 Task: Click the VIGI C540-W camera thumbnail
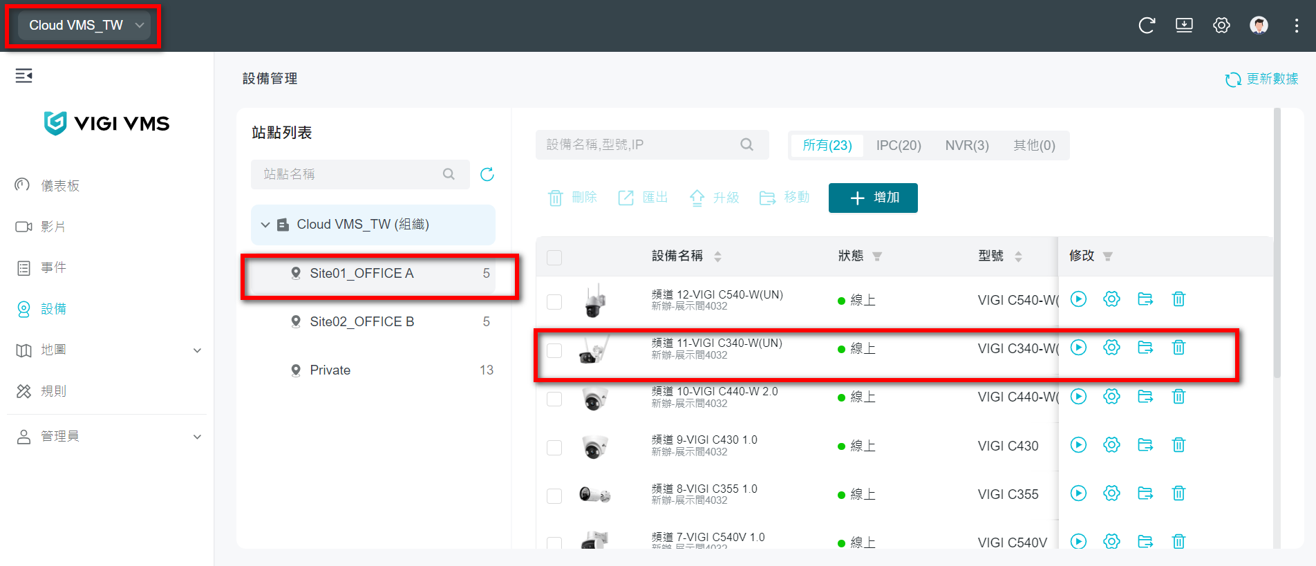click(594, 301)
